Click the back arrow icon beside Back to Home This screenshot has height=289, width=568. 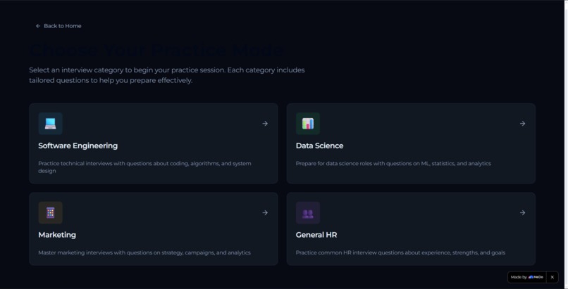[x=38, y=26]
